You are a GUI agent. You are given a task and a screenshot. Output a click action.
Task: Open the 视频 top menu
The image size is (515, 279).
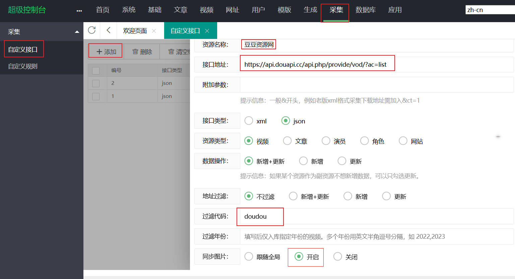(206, 10)
